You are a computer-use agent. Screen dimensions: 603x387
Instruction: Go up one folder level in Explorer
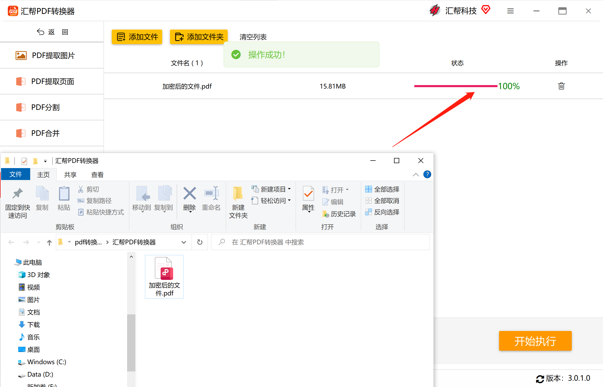(x=49, y=242)
